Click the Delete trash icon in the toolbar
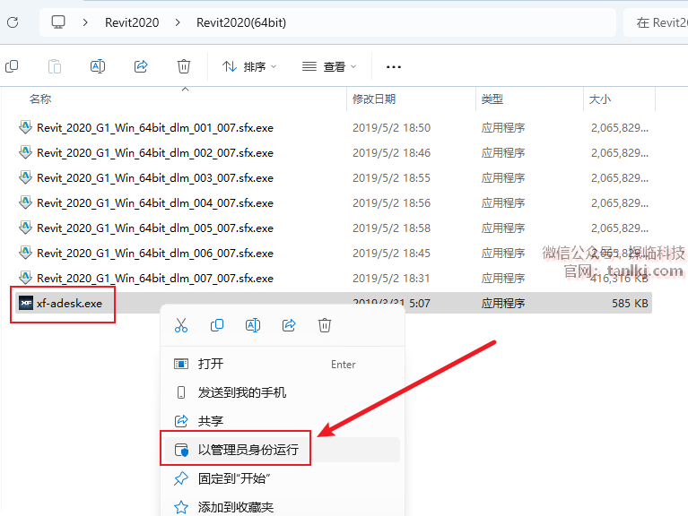The image size is (688, 516). [x=184, y=66]
